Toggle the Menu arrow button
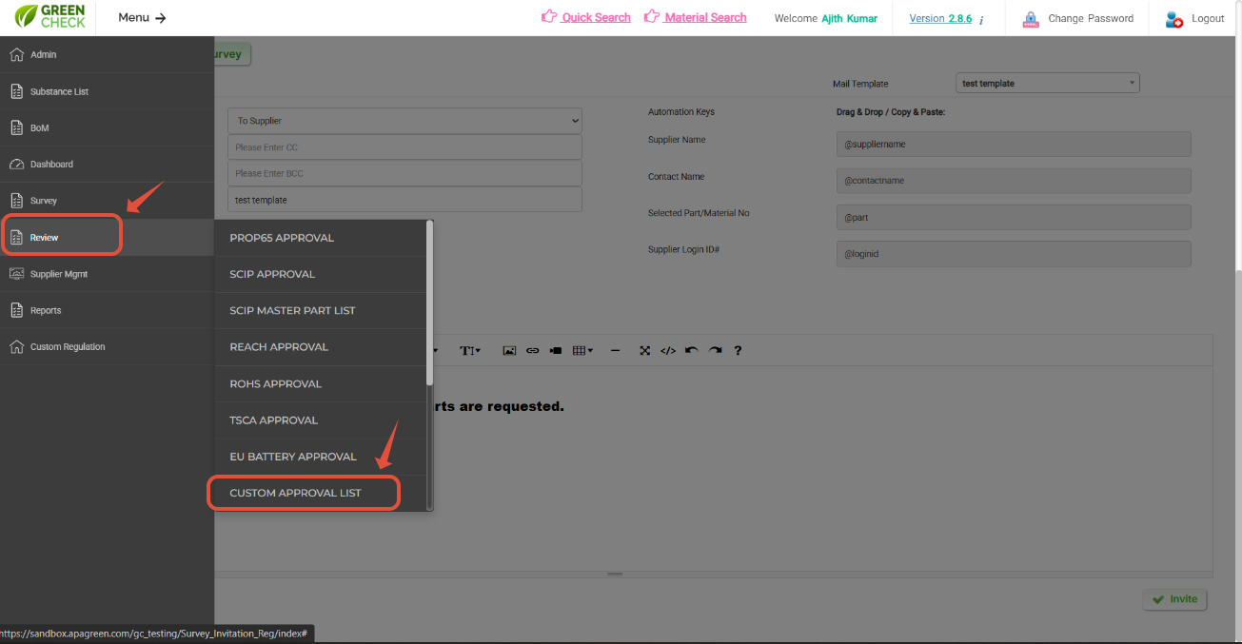 coord(142,18)
